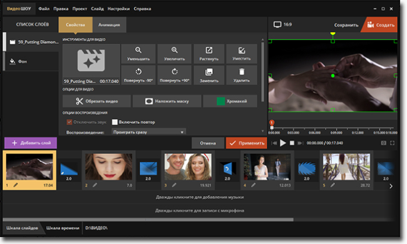Click the preview time ruler at 0:09.000

[x=336, y=133]
